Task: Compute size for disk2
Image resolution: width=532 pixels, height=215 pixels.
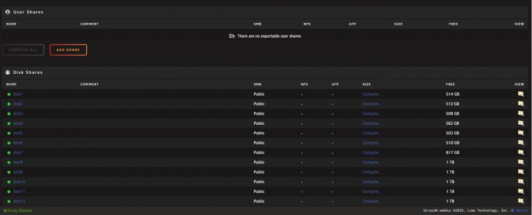Action: tap(371, 104)
